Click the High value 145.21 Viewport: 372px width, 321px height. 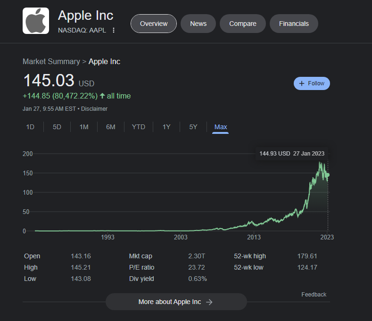point(81,267)
